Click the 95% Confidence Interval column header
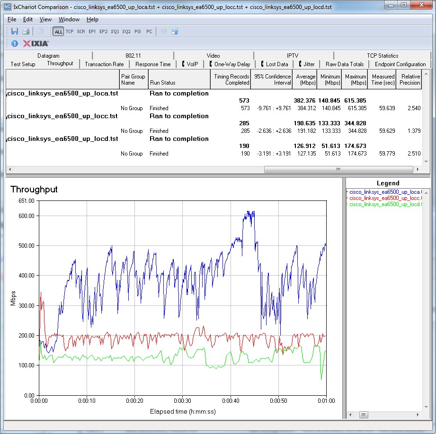This screenshot has width=436, height=434. (x=272, y=79)
